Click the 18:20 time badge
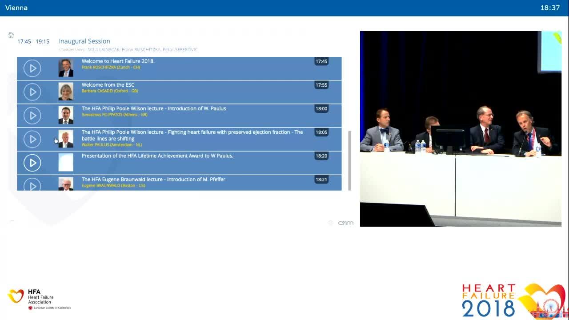The image size is (569, 320). (321, 156)
